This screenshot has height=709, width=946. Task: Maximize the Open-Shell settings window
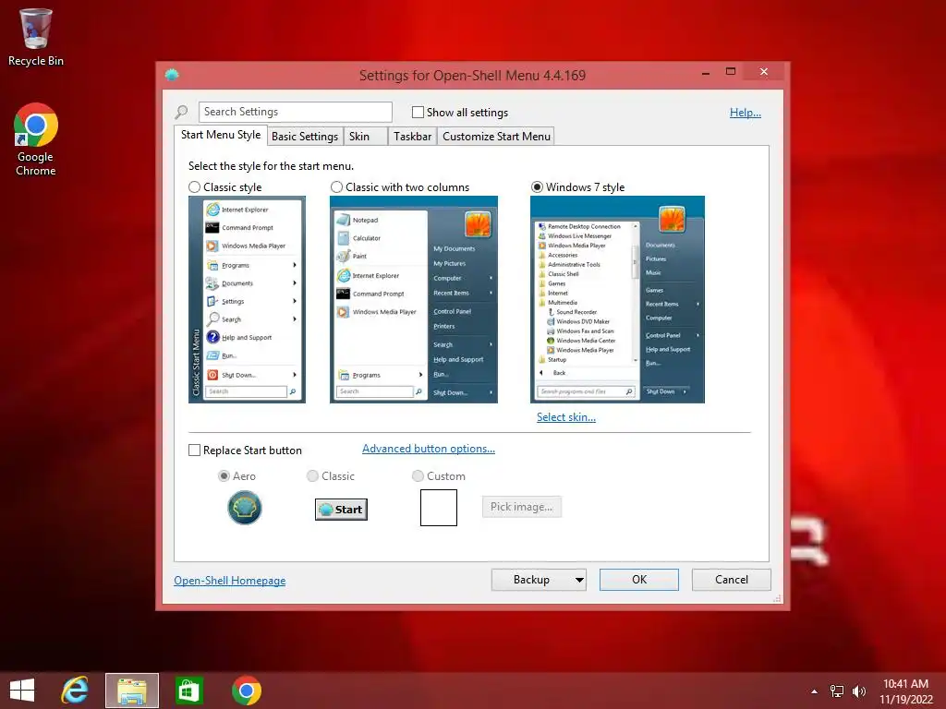tap(731, 72)
